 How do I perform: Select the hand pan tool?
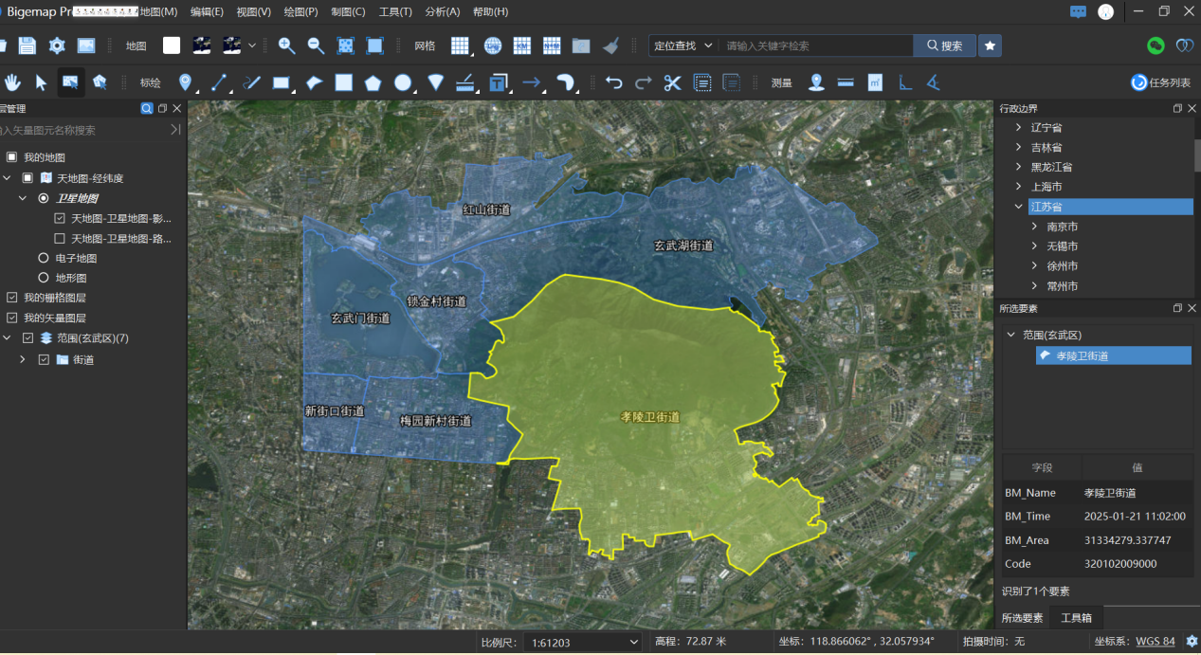(12, 82)
